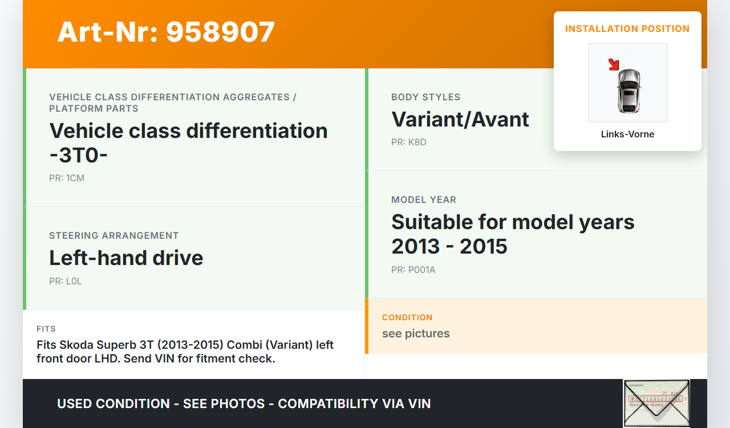Click the CONDITION label
The width and height of the screenshot is (730, 428).
click(x=407, y=317)
